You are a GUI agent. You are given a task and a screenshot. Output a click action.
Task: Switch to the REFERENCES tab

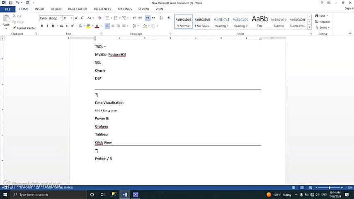point(102,9)
